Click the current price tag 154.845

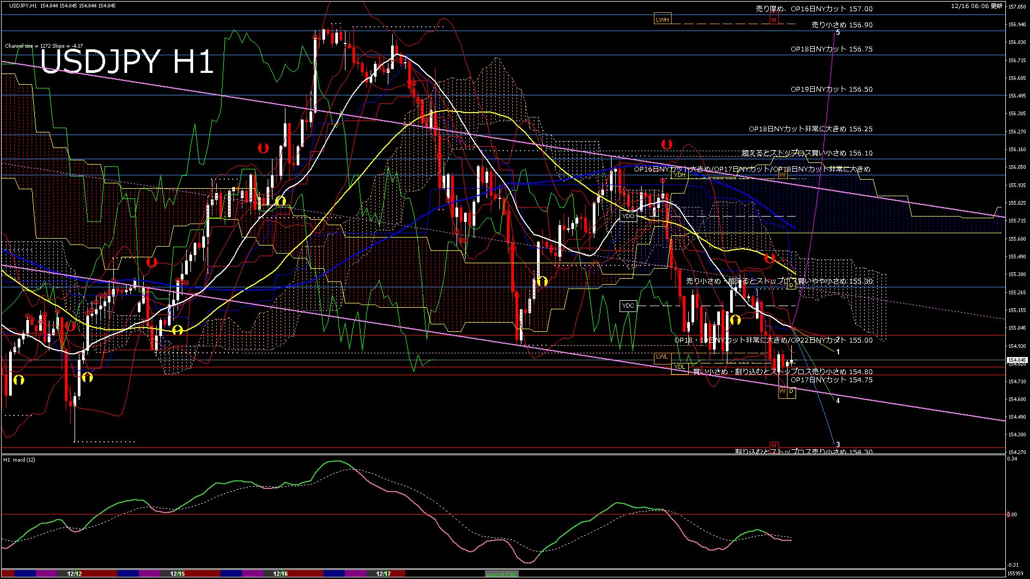[x=1017, y=360]
